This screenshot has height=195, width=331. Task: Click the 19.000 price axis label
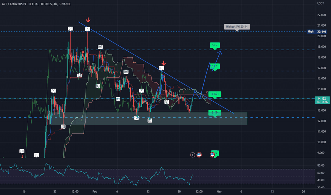click(x=321, y=47)
